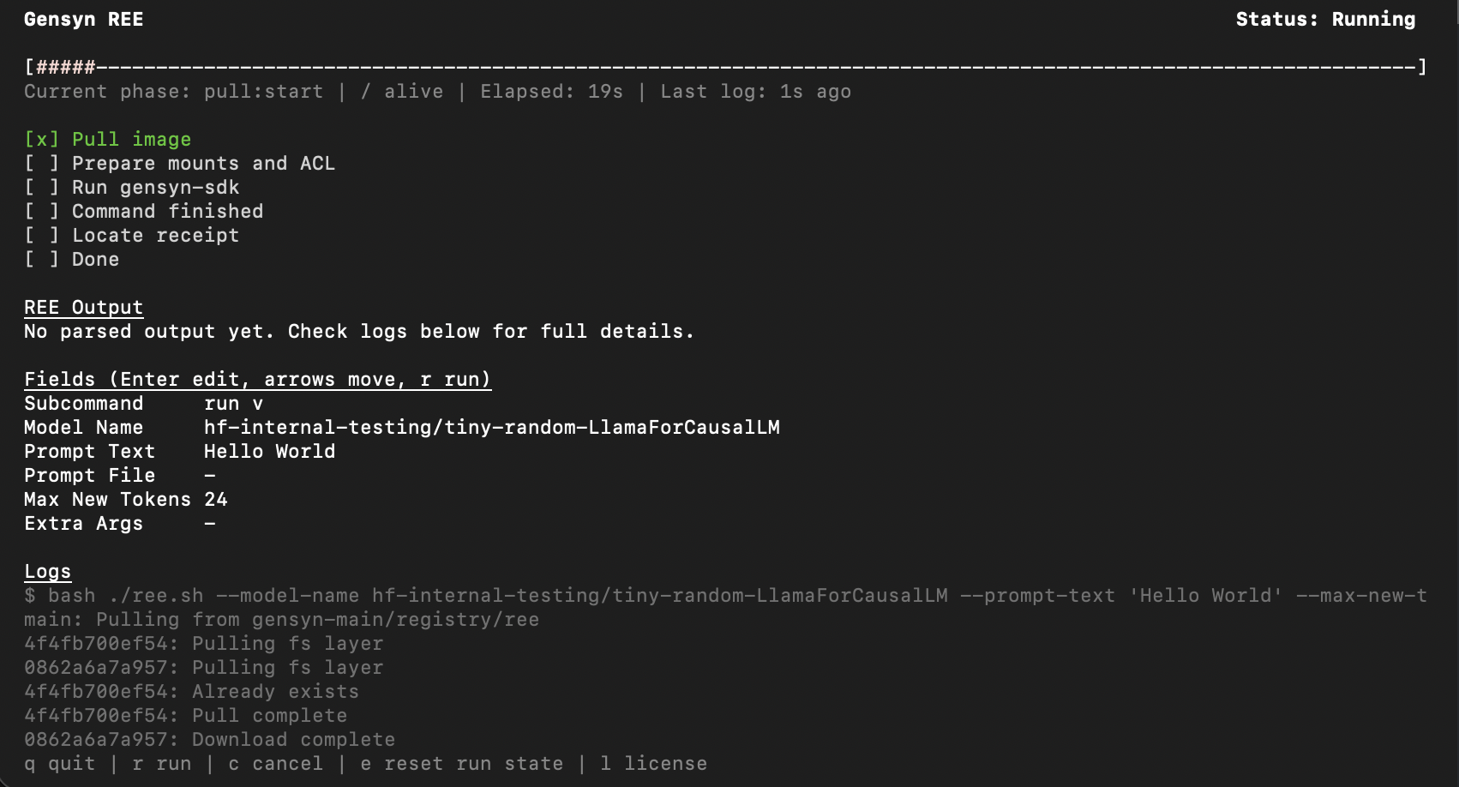Image resolution: width=1459 pixels, height=787 pixels.
Task: Click the e reset run state shortcut
Action: [461, 764]
